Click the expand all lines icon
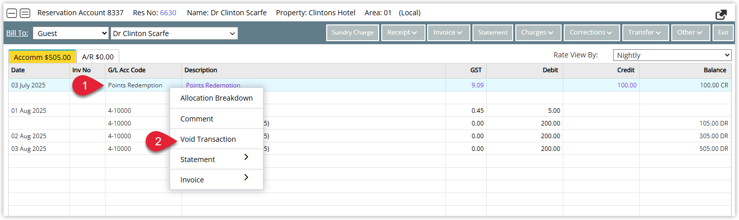 (x=24, y=13)
